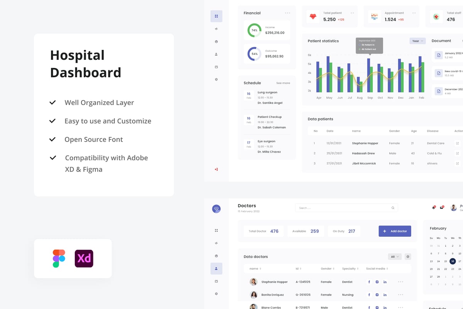463x309 pixels.
Task: Open the patient face icon in the Financial screen sidebar
Action: [x=216, y=42]
